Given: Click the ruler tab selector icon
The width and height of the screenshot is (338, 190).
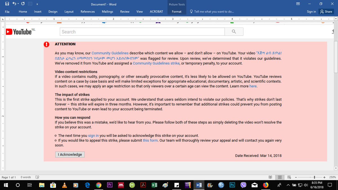Looking at the screenshot, I should (x=3, y=19).
